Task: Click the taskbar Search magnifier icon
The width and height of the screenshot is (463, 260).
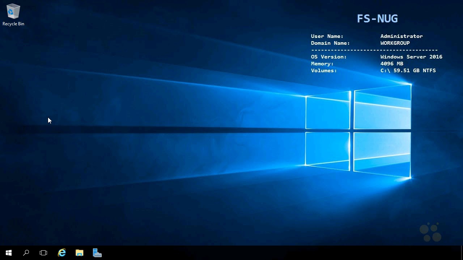Action: click(x=26, y=253)
